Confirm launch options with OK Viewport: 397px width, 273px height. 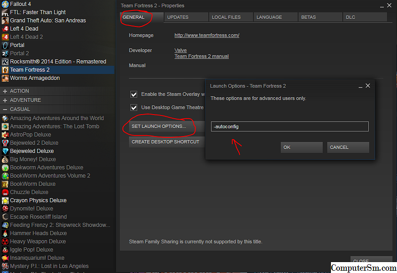(x=302, y=147)
